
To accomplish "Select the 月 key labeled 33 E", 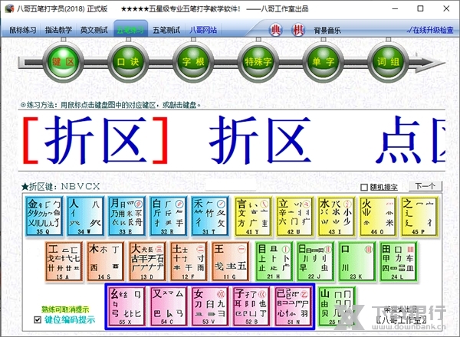I will tap(127, 216).
